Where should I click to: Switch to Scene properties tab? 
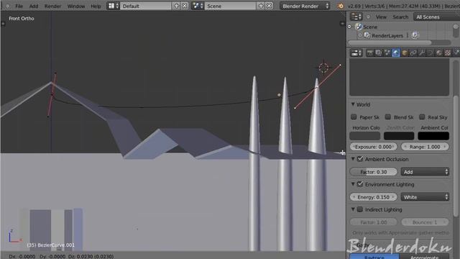[387, 53]
